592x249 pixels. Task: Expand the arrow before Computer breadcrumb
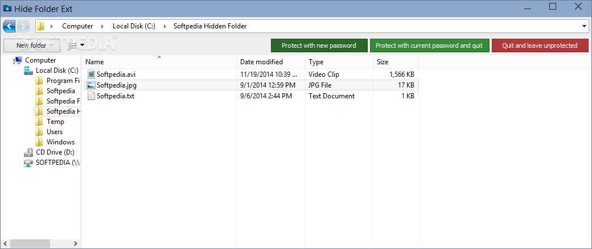(x=52, y=26)
